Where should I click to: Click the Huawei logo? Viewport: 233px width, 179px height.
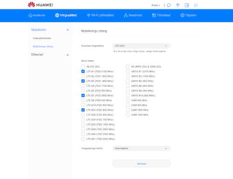pos(41,5)
